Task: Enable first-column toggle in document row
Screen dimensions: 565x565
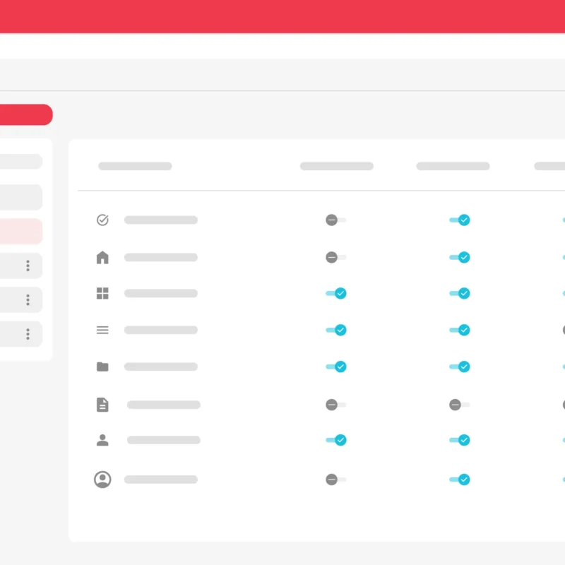Action: pyautogui.click(x=336, y=405)
